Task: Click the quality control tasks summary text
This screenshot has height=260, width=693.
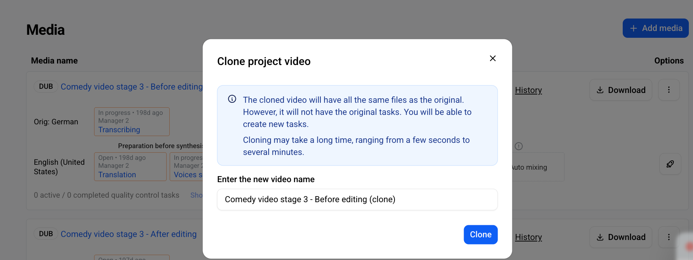Action: pos(107,195)
